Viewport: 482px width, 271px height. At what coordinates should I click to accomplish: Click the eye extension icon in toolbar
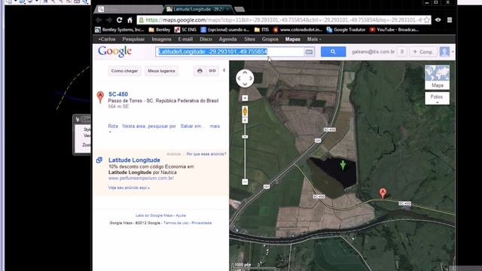[x=438, y=20]
